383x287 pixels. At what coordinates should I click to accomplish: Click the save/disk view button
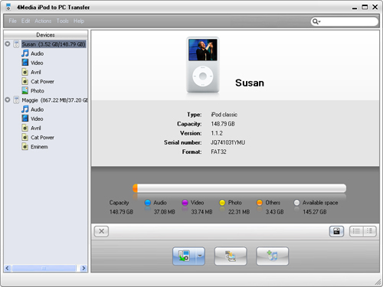click(336, 231)
